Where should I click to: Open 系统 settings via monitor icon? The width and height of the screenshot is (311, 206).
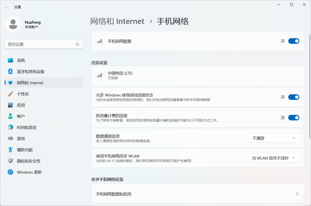(x=11, y=60)
